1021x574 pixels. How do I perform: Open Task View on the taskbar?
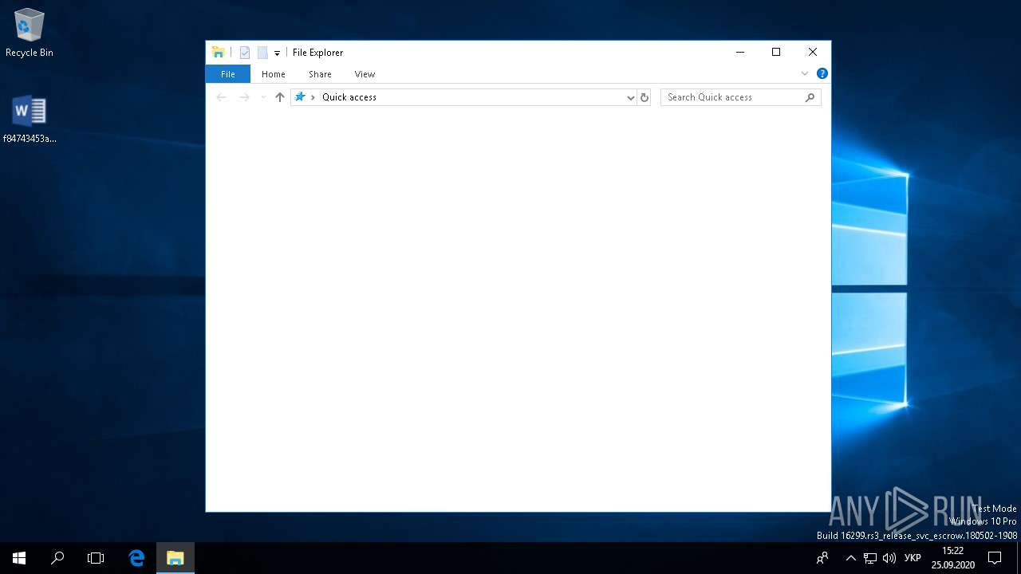tap(96, 558)
